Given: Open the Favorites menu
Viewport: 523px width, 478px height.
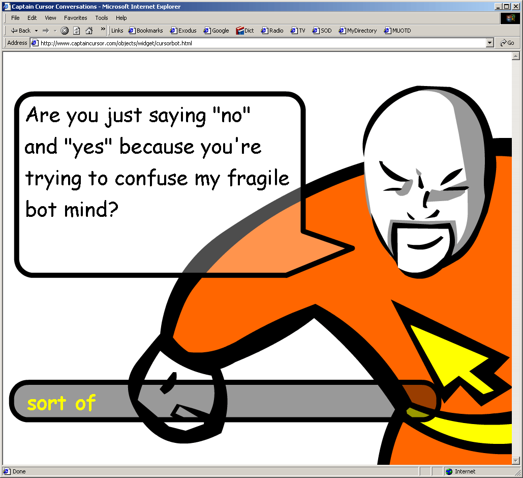Looking at the screenshot, I should [x=75, y=18].
